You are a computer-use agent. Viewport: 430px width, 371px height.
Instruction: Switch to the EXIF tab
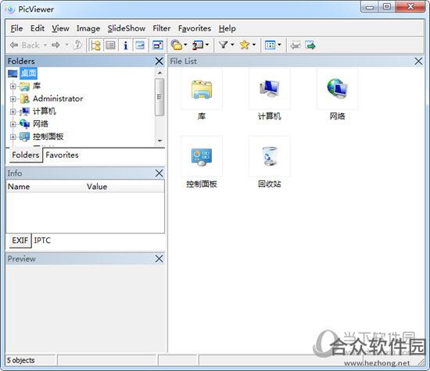[20, 241]
